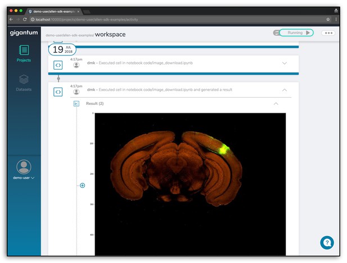347x263 pixels.
Task: Click 'Executed cell in notebook code/image_download.ipynb' text
Action: tap(146, 63)
